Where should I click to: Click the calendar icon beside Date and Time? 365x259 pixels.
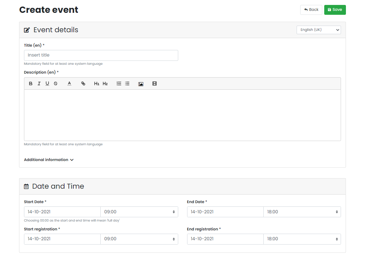26,186
